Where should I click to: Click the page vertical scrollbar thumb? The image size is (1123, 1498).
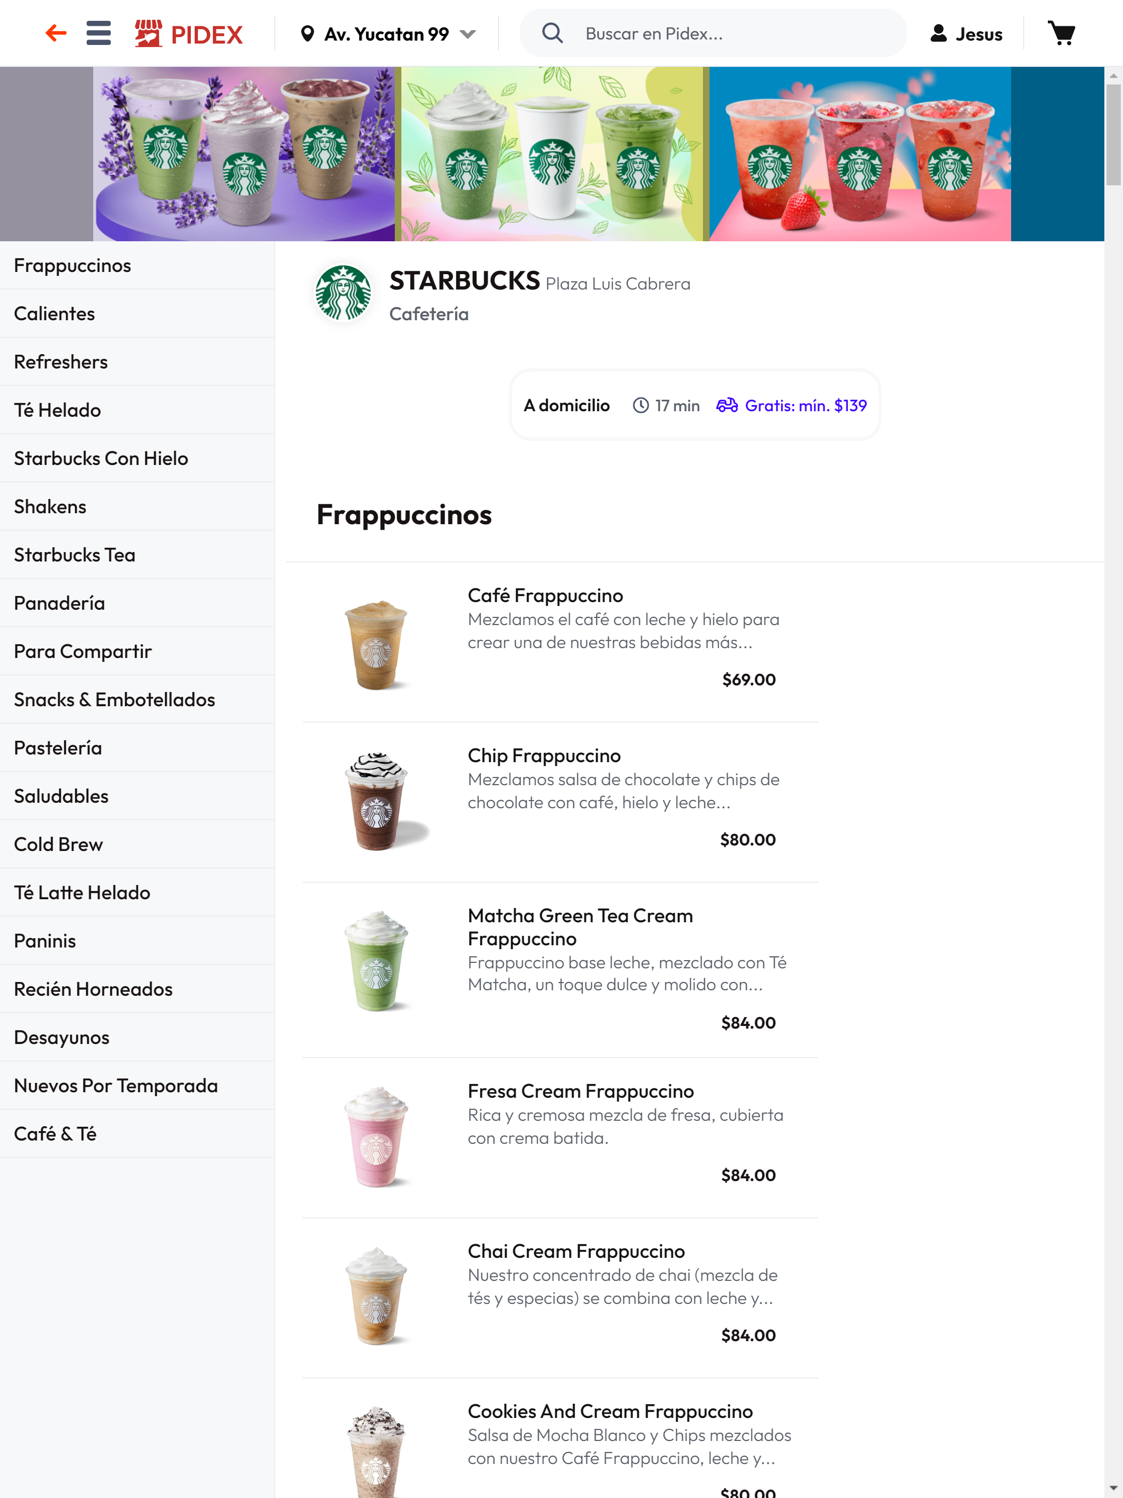[x=1114, y=134]
